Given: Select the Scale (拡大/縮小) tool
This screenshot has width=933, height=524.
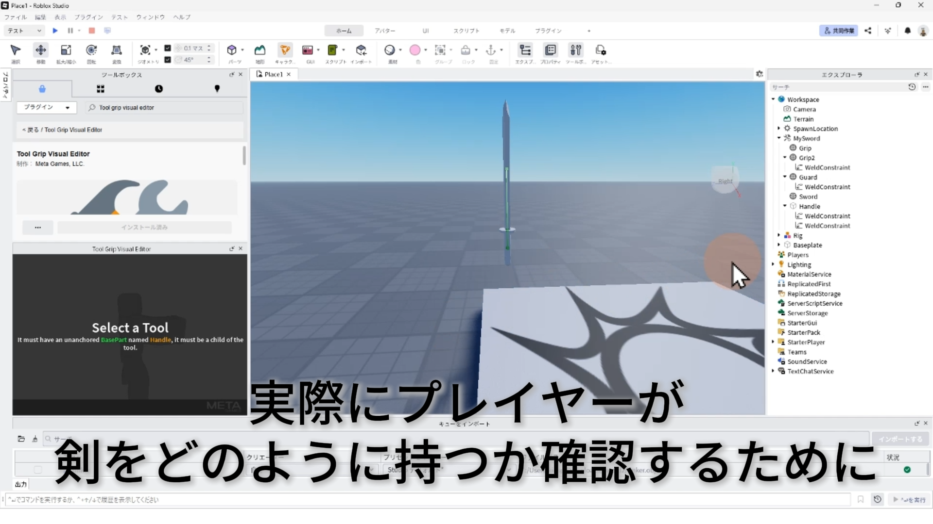Looking at the screenshot, I should coord(66,50).
